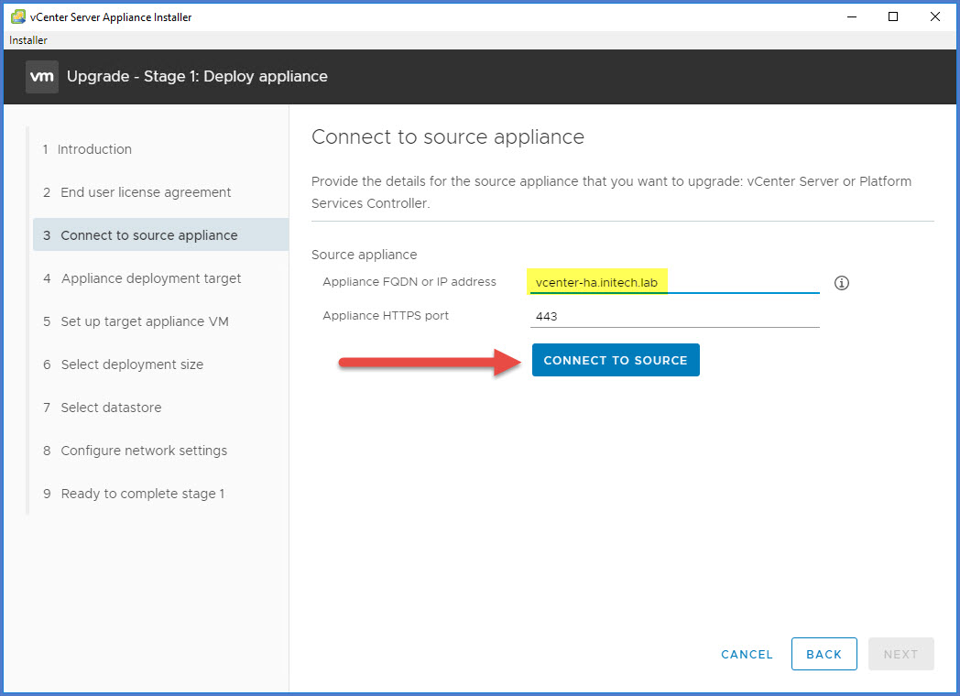Maximize the installer window

tap(893, 16)
